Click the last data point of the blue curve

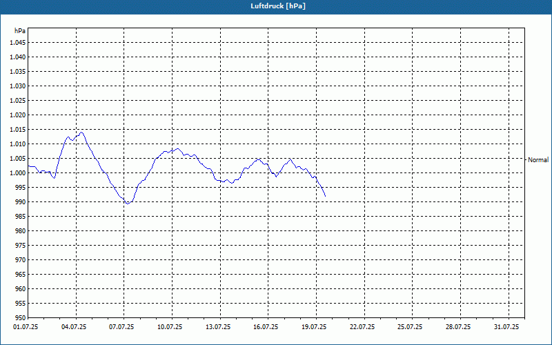[325, 196]
